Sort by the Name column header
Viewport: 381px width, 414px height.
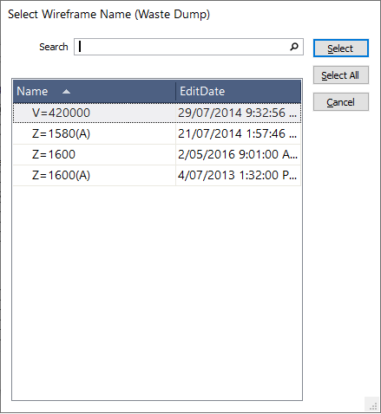click(x=95, y=91)
